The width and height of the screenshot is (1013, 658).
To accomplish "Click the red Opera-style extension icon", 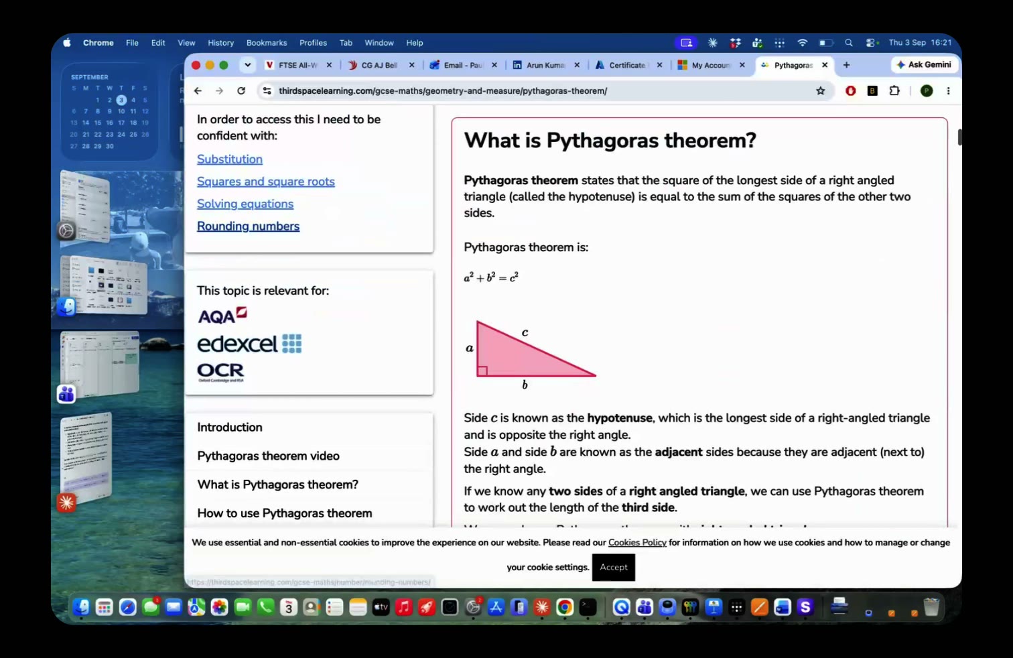I will (x=851, y=91).
